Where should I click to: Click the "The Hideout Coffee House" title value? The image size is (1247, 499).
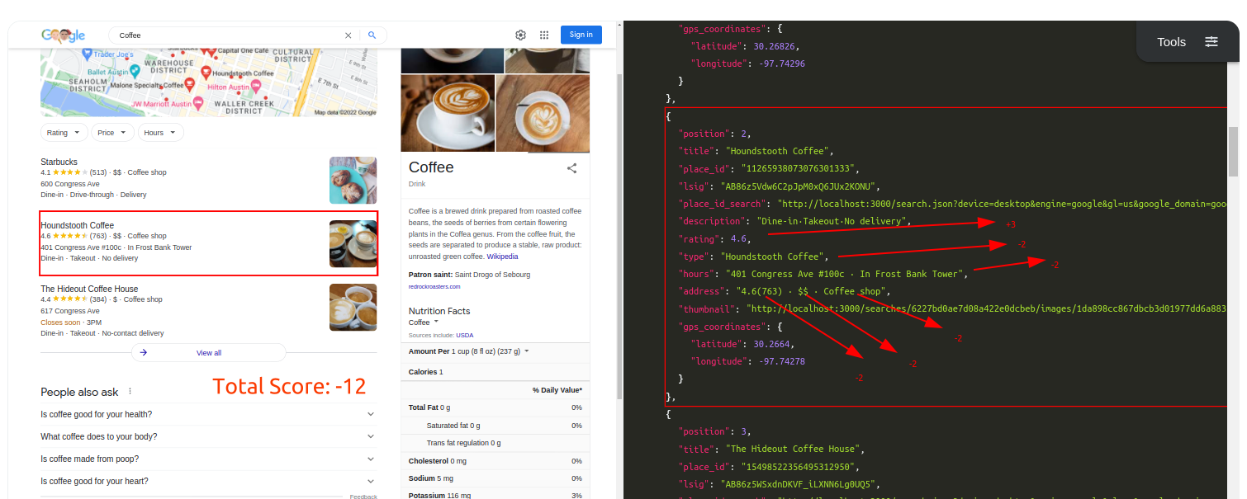pos(793,449)
